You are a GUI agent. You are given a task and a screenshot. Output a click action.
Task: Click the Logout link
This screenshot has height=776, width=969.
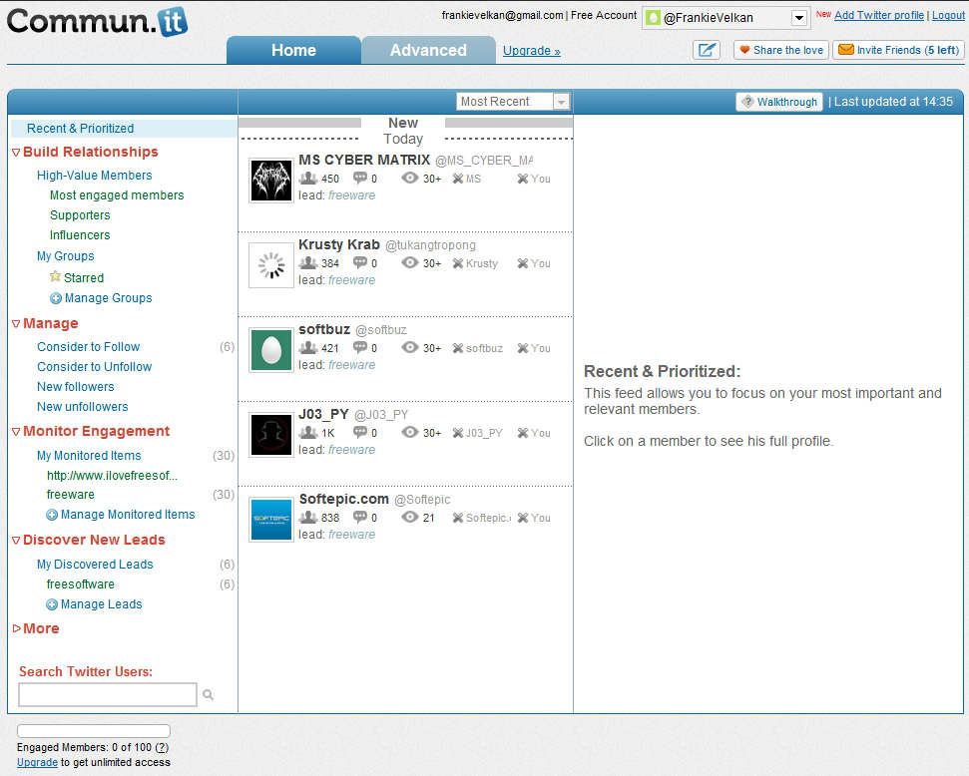click(948, 15)
